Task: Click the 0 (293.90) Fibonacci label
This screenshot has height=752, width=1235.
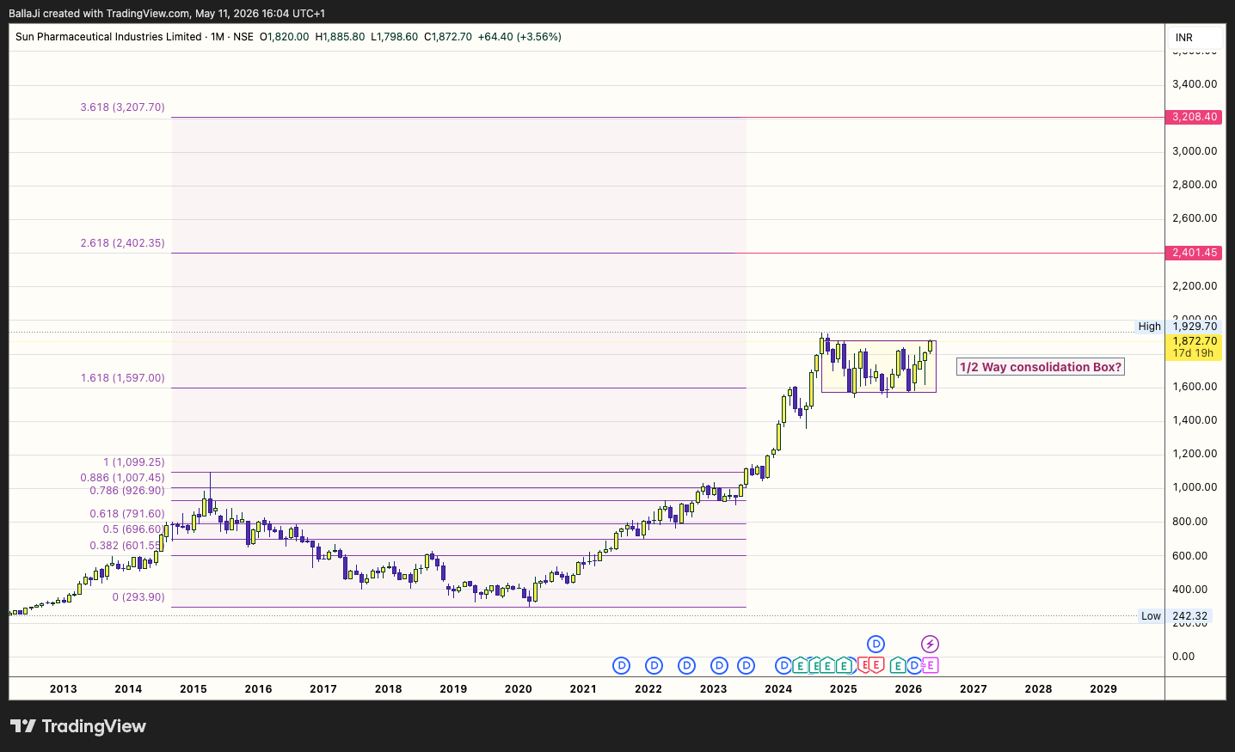Action: coord(138,597)
